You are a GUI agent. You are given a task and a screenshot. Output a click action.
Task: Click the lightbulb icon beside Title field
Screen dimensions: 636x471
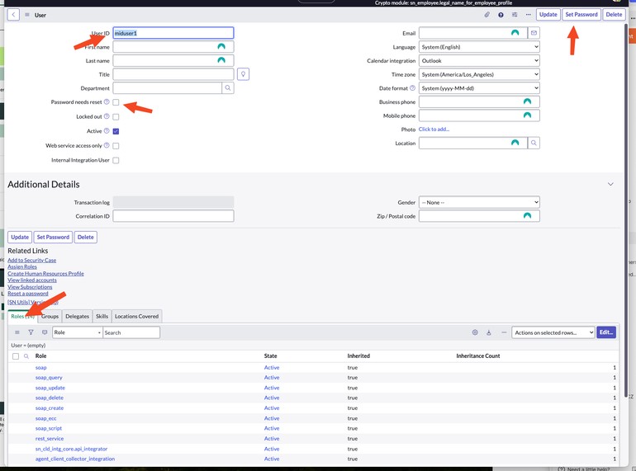243,74
